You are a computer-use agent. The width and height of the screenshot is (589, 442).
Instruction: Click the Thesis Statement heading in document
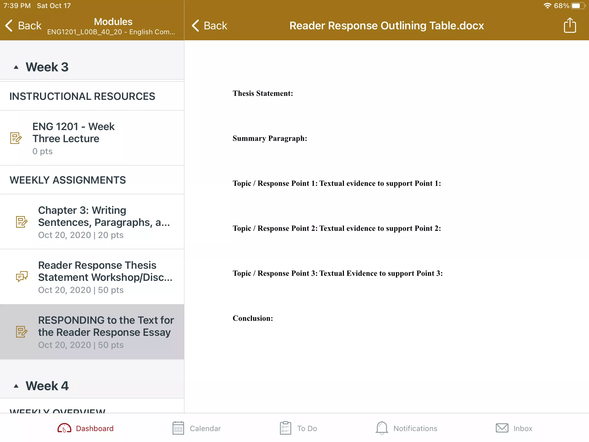tap(263, 94)
